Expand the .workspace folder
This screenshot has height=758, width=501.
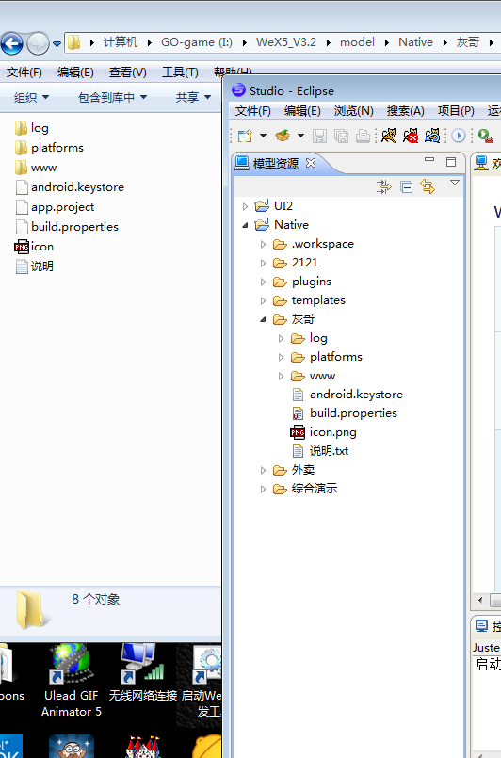click(x=263, y=244)
